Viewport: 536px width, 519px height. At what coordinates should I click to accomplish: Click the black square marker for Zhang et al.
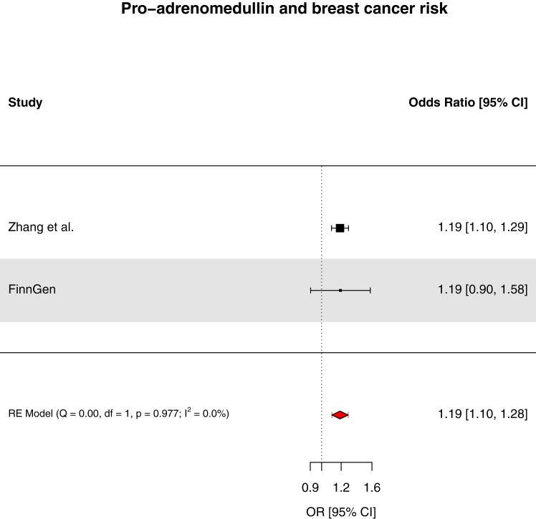coord(340,228)
